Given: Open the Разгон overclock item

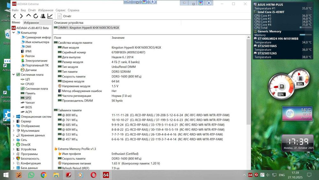Looking at the screenshot, I should (x=28, y=56).
